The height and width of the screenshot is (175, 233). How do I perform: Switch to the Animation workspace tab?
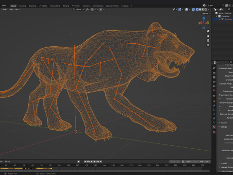click(x=76, y=6)
